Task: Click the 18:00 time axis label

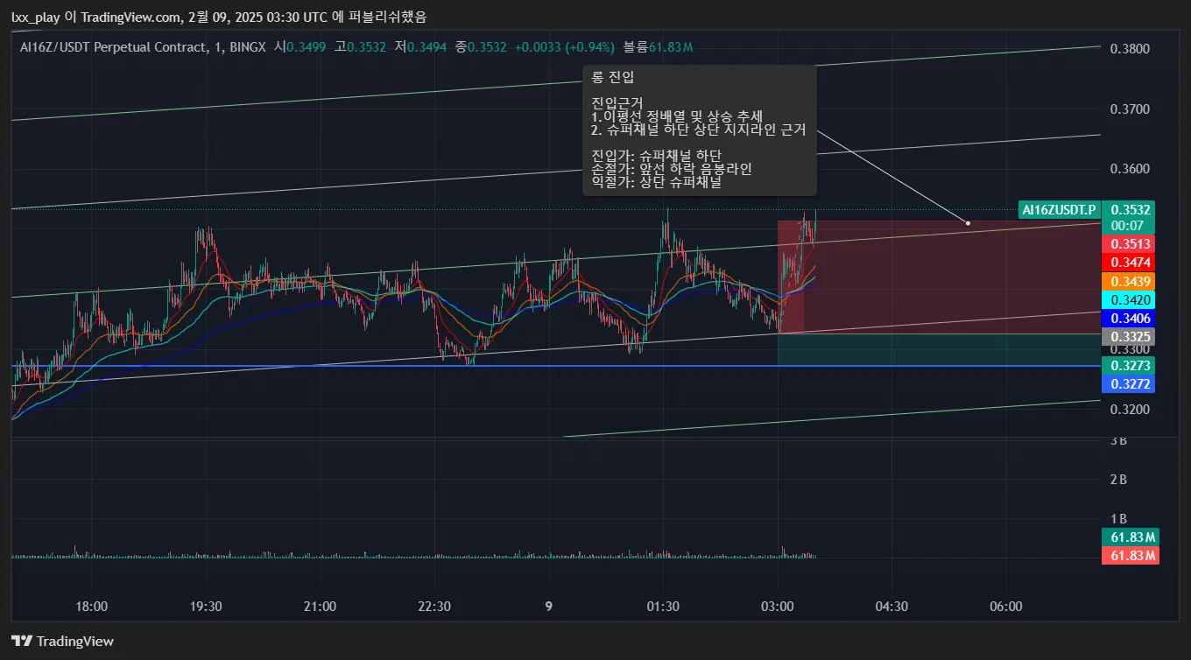Action: (92, 607)
